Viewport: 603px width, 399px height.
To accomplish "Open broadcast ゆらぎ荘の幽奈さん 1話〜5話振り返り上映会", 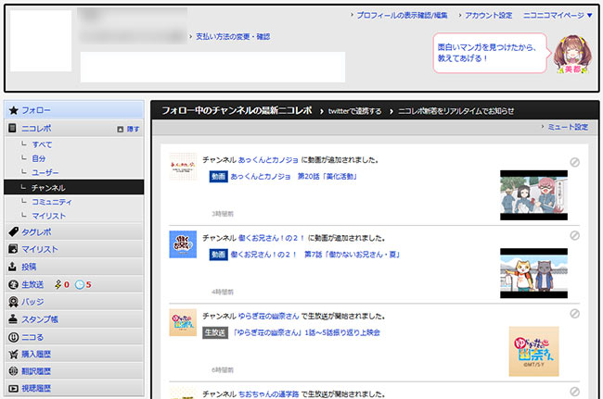I will point(307,332).
